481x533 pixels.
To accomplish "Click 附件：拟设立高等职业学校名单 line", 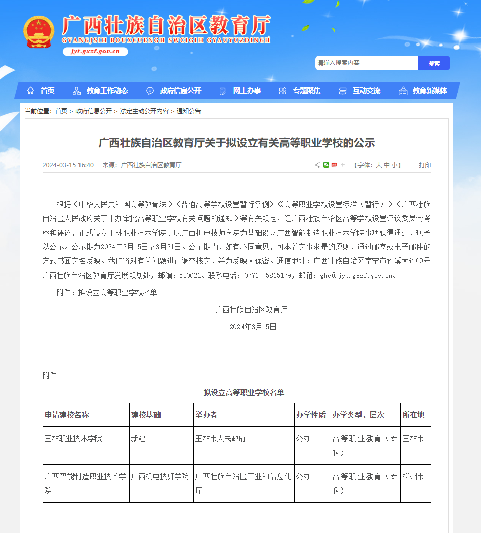I will (x=107, y=292).
